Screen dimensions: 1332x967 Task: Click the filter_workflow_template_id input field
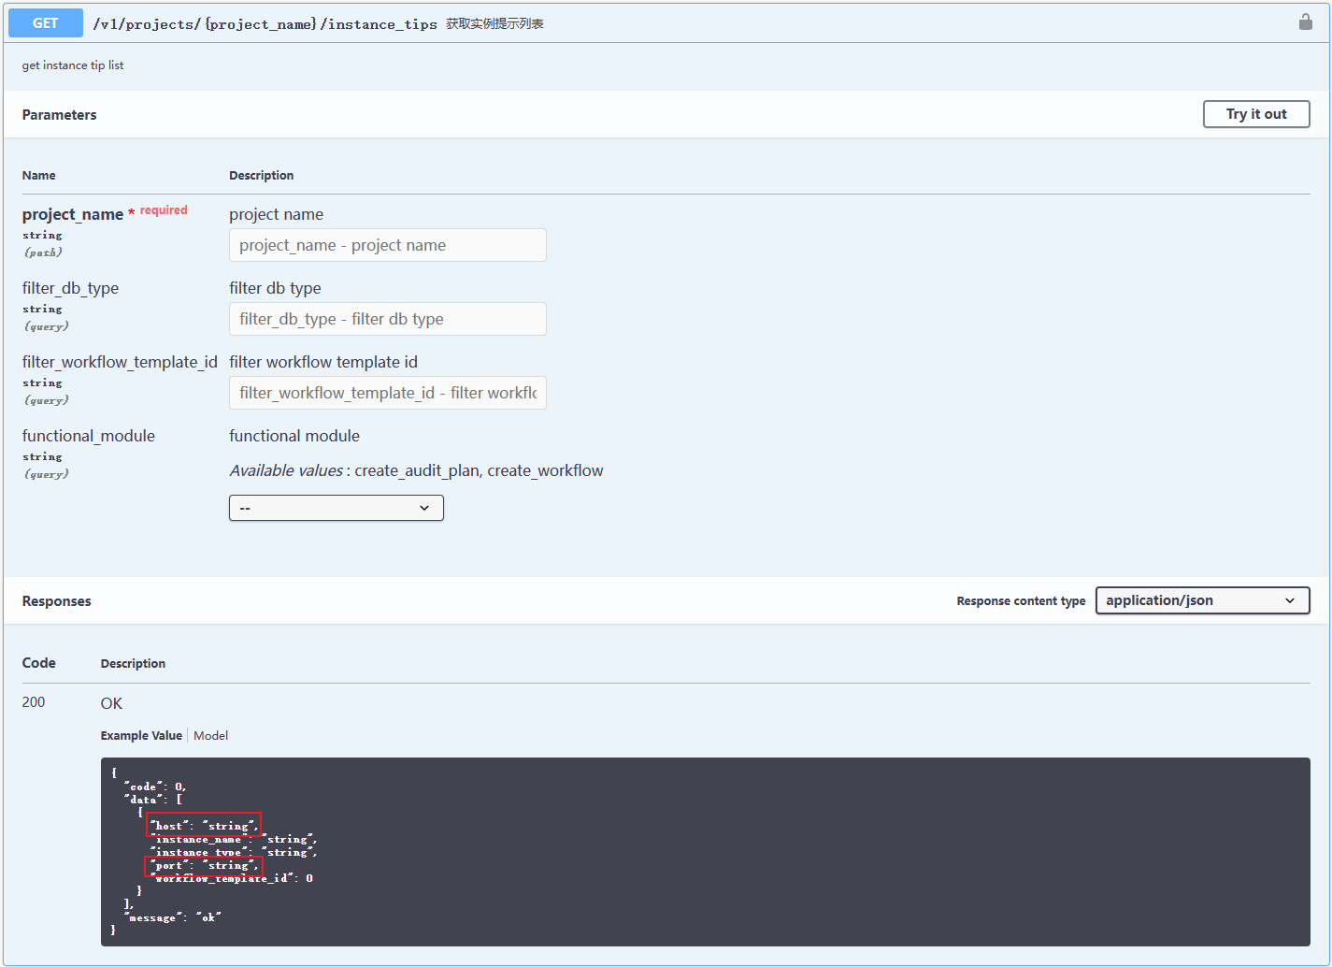387,392
